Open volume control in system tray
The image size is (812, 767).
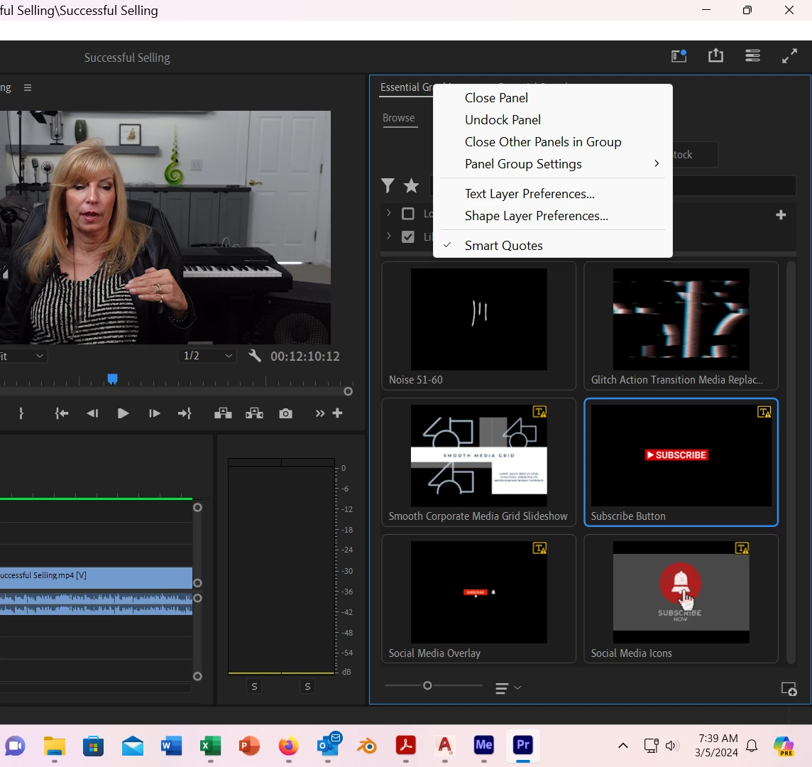click(671, 745)
